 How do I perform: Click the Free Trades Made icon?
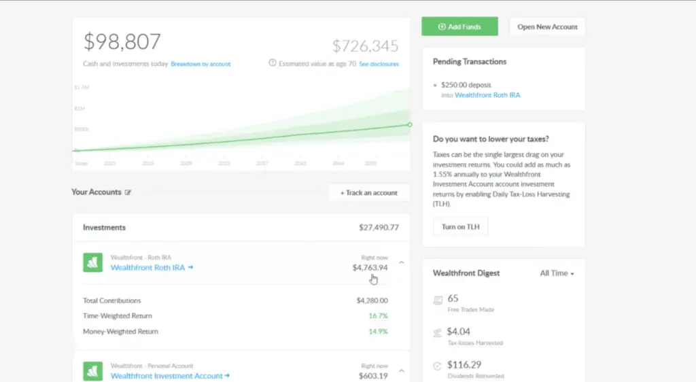click(438, 300)
